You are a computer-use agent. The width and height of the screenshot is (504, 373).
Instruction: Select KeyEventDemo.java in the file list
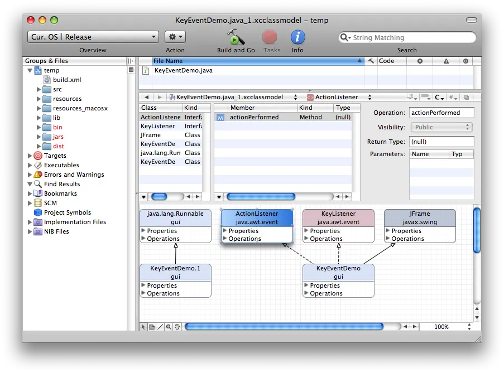pos(183,70)
